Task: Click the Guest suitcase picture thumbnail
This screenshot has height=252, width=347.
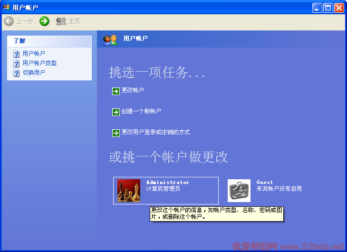Action: tap(239, 191)
